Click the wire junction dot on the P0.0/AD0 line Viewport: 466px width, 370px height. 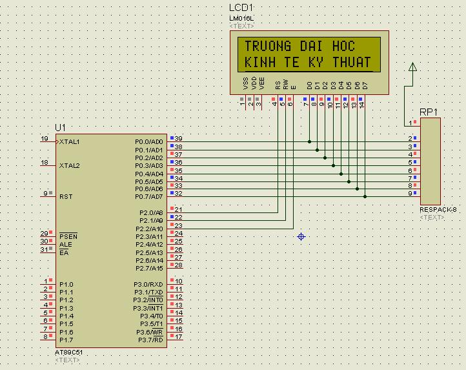(x=309, y=142)
